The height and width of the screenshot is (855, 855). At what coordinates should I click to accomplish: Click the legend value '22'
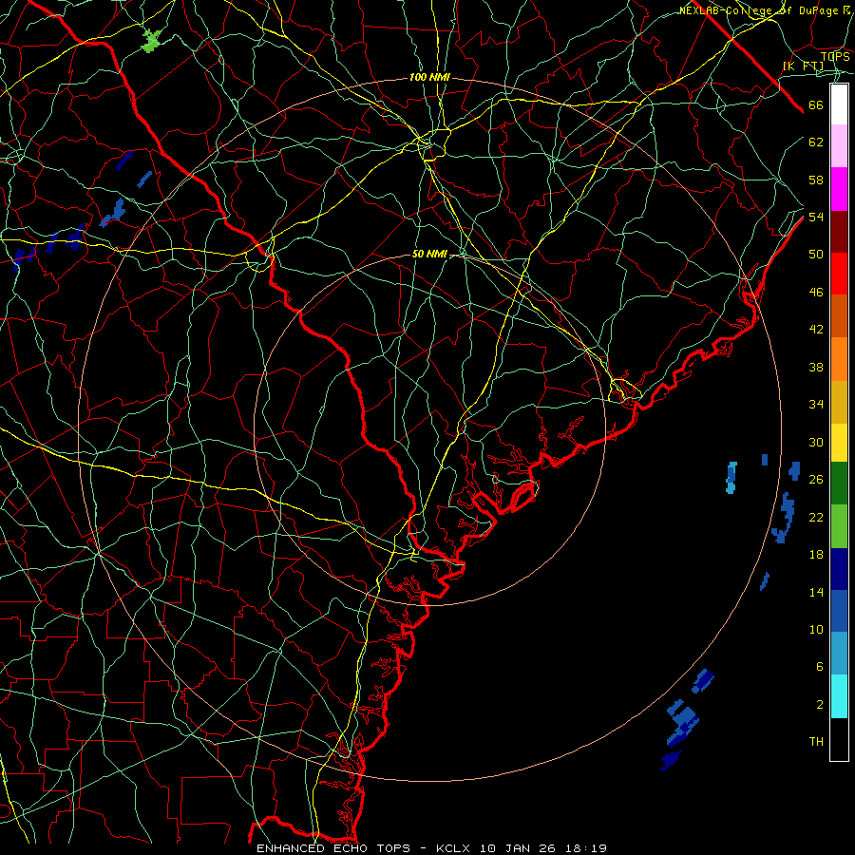[x=816, y=517]
